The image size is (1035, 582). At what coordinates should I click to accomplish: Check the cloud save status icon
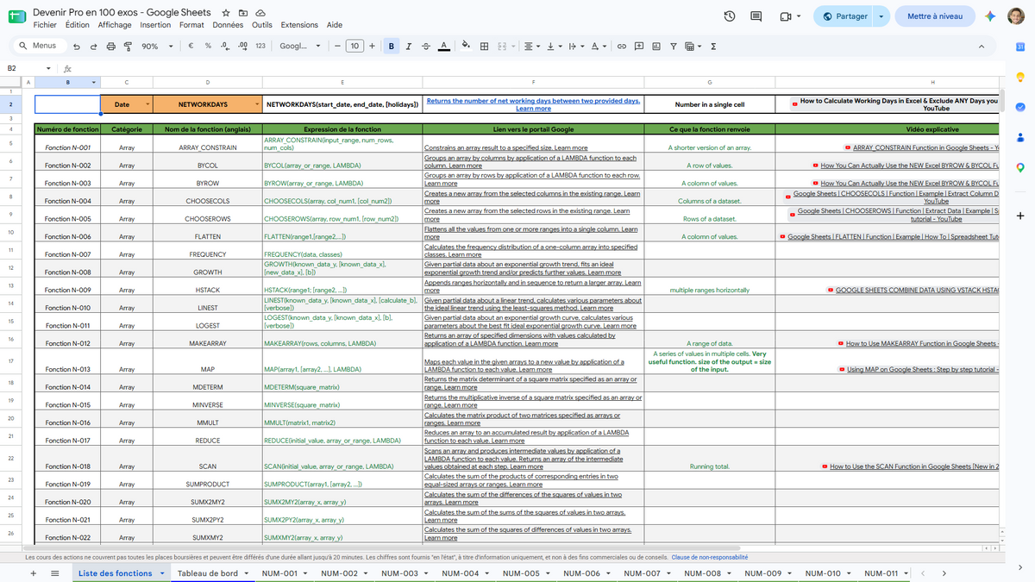[x=260, y=13]
